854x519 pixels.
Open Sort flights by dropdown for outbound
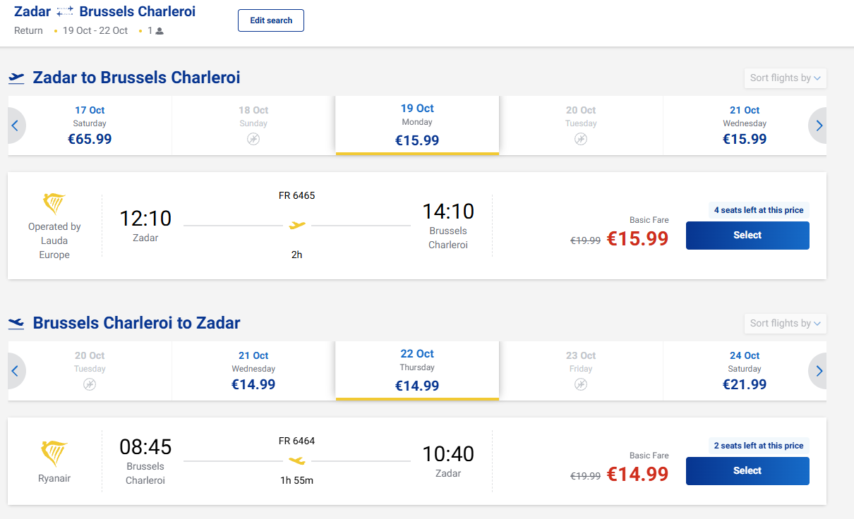[x=785, y=78]
